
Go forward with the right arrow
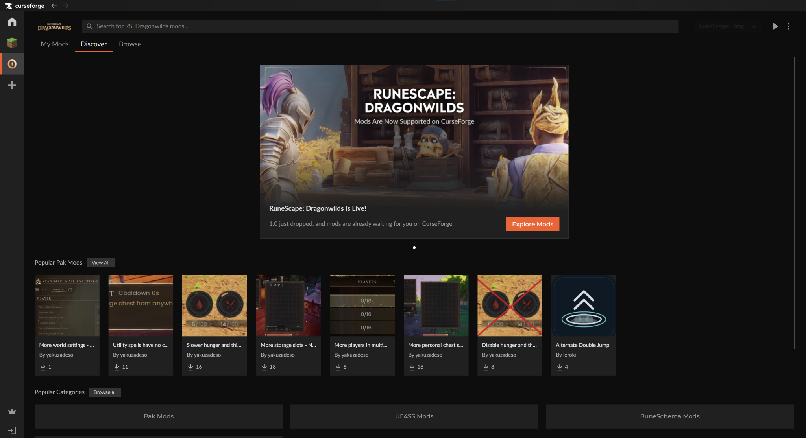[66, 6]
